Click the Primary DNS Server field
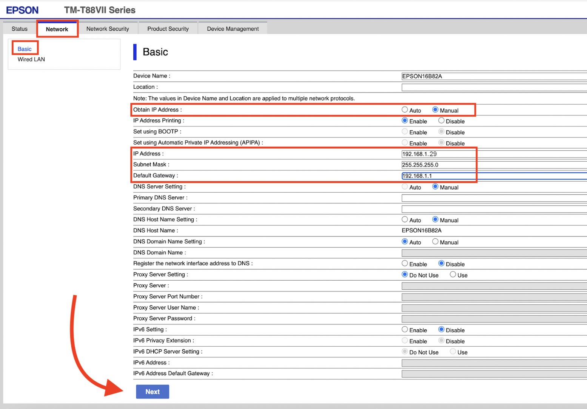This screenshot has height=409, width=587. coord(491,198)
